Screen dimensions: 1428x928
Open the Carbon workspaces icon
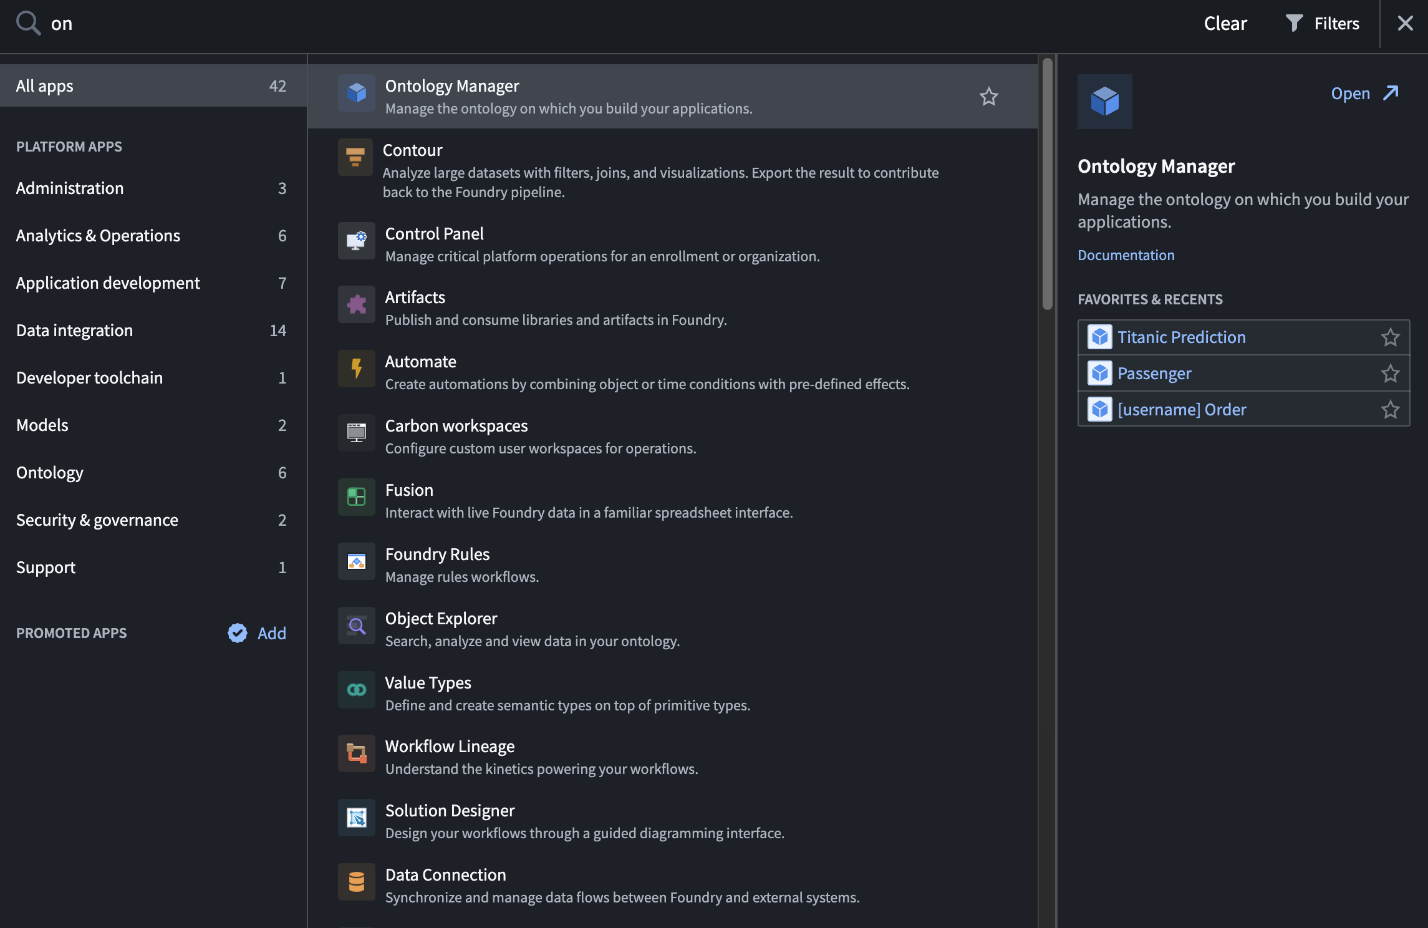pos(357,433)
